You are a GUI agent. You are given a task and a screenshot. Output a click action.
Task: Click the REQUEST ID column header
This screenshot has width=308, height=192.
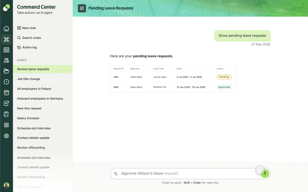118,69
